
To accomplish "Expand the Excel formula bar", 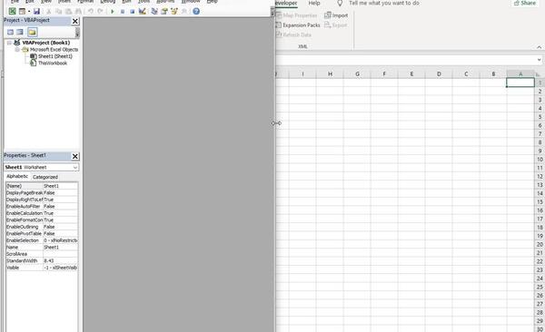I will (x=539, y=60).
